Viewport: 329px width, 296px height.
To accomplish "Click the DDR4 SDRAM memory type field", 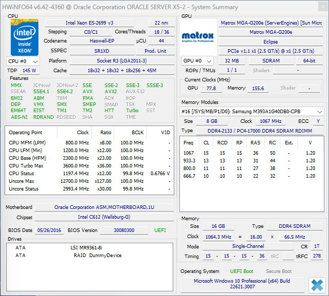I will click(x=295, y=226).
